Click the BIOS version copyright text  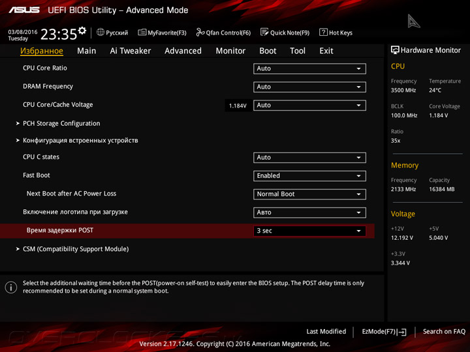coord(235,344)
